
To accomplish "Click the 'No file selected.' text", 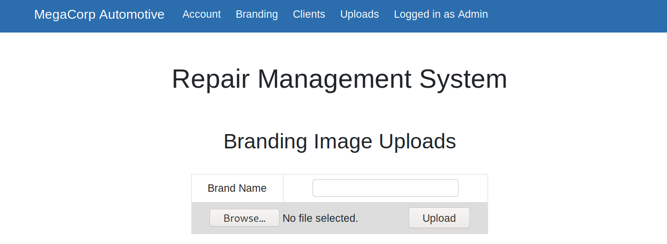I will 320,218.
